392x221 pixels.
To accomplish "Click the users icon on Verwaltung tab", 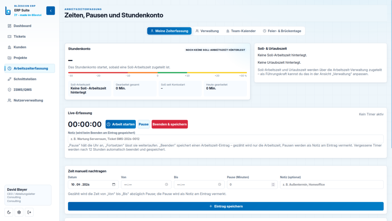I will pos(197,31).
